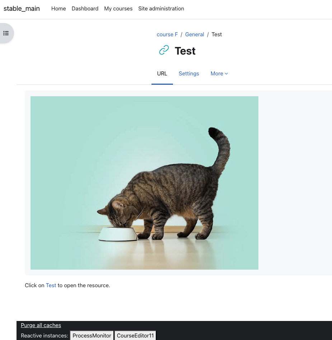332x340 pixels.
Task: Click Purge all caches link
Action: [x=41, y=325]
